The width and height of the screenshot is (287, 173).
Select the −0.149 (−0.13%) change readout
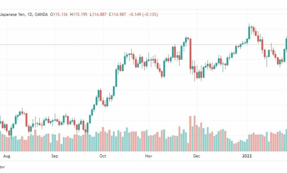click(143, 14)
